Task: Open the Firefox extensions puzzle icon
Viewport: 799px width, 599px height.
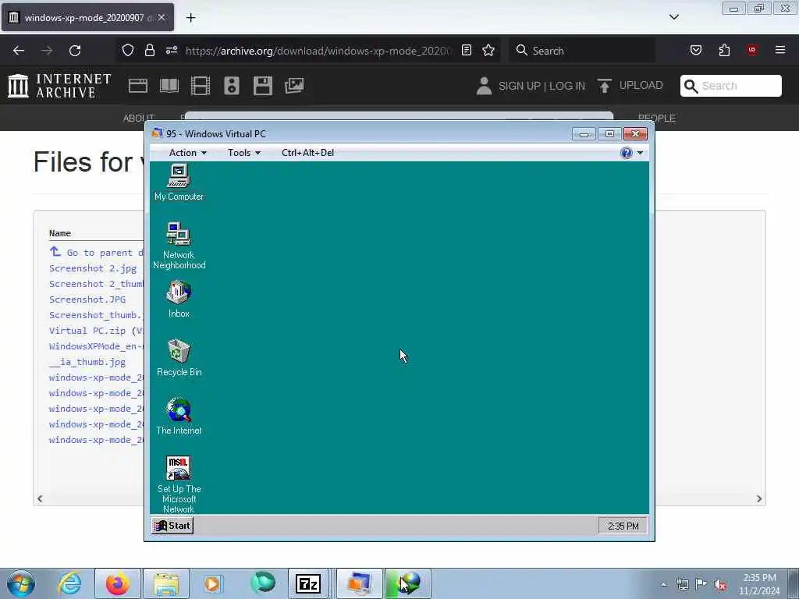Action: [x=724, y=50]
